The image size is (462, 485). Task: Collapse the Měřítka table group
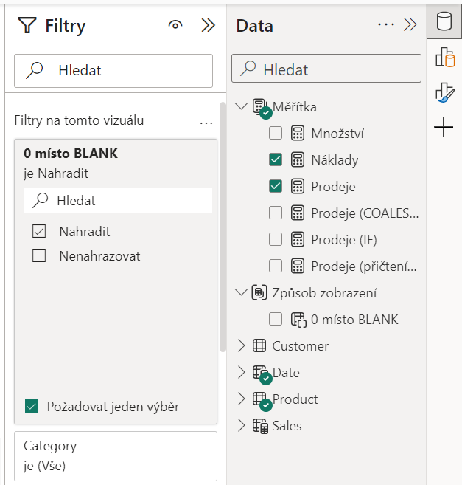point(241,107)
